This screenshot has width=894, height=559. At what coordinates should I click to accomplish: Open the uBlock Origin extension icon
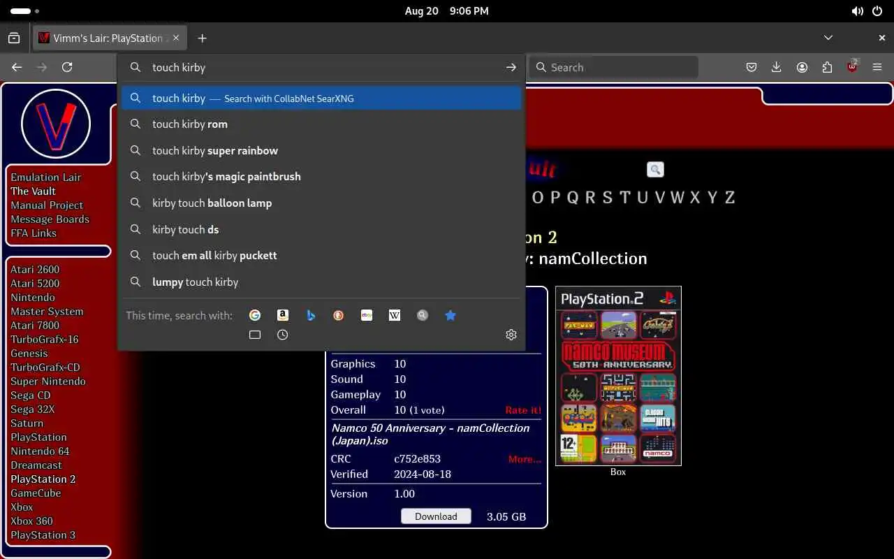click(x=852, y=67)
